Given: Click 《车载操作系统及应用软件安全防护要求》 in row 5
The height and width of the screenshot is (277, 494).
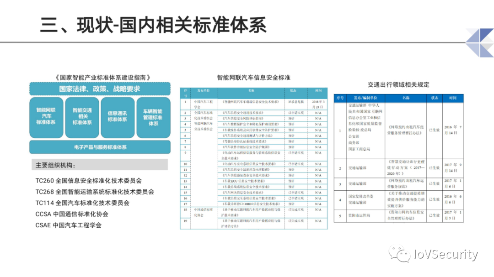Looking at the screenshot, I should click(x=251, y=130).
